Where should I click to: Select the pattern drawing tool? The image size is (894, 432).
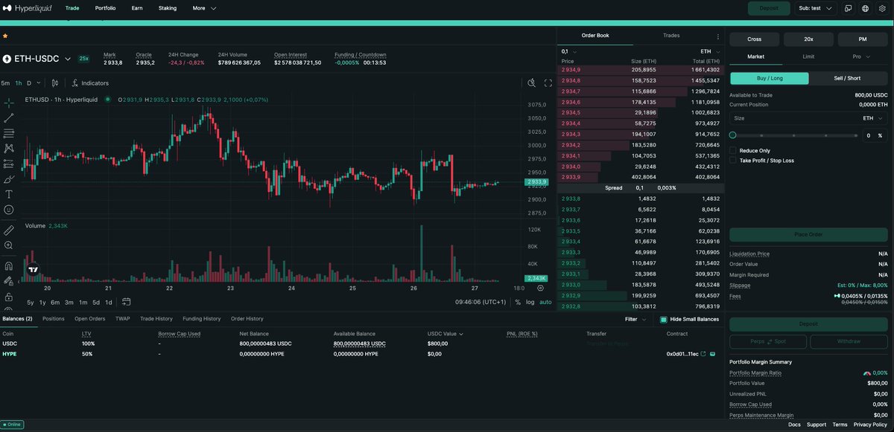pyautogui.click(x=9, y=149)
